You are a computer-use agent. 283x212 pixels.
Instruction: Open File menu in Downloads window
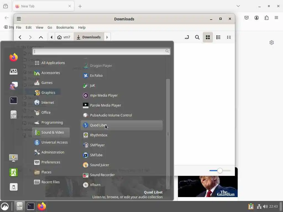pyautogui.click(x=19, y=27)
